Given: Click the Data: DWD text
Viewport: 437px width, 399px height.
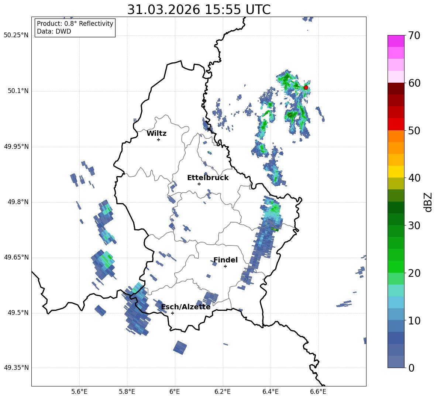Looking at the screenshot, I should (x=54, y=31).
